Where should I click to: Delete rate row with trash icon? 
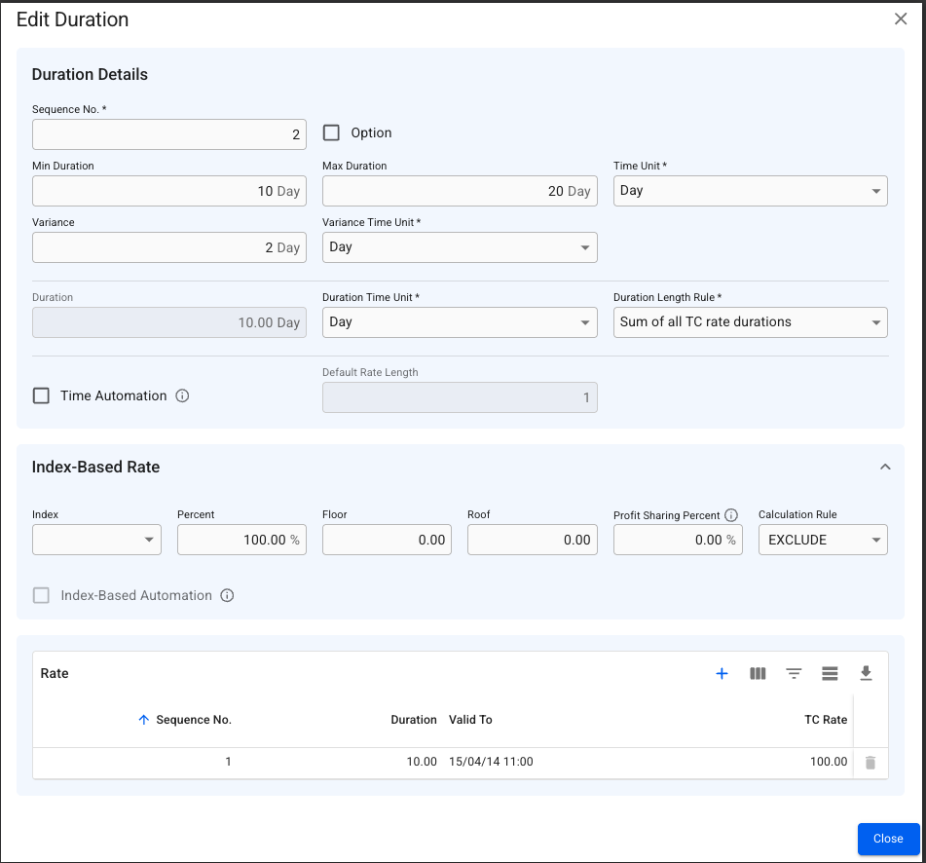click(x=870, y=763)
